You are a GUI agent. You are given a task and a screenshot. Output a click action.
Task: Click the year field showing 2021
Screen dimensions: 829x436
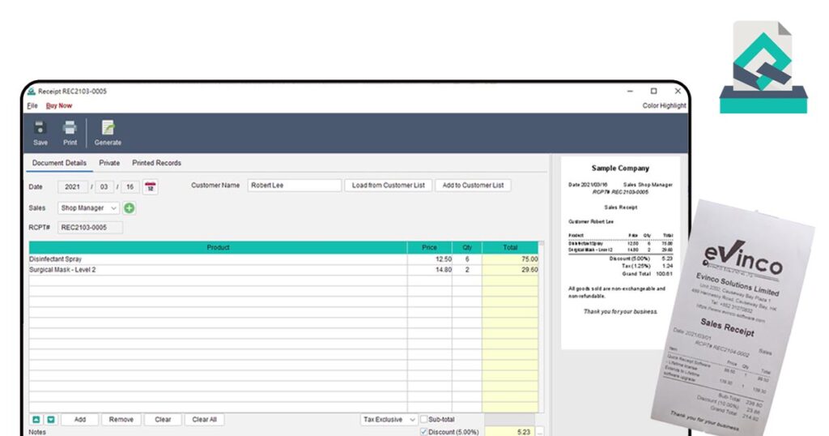tap(72, 186)
